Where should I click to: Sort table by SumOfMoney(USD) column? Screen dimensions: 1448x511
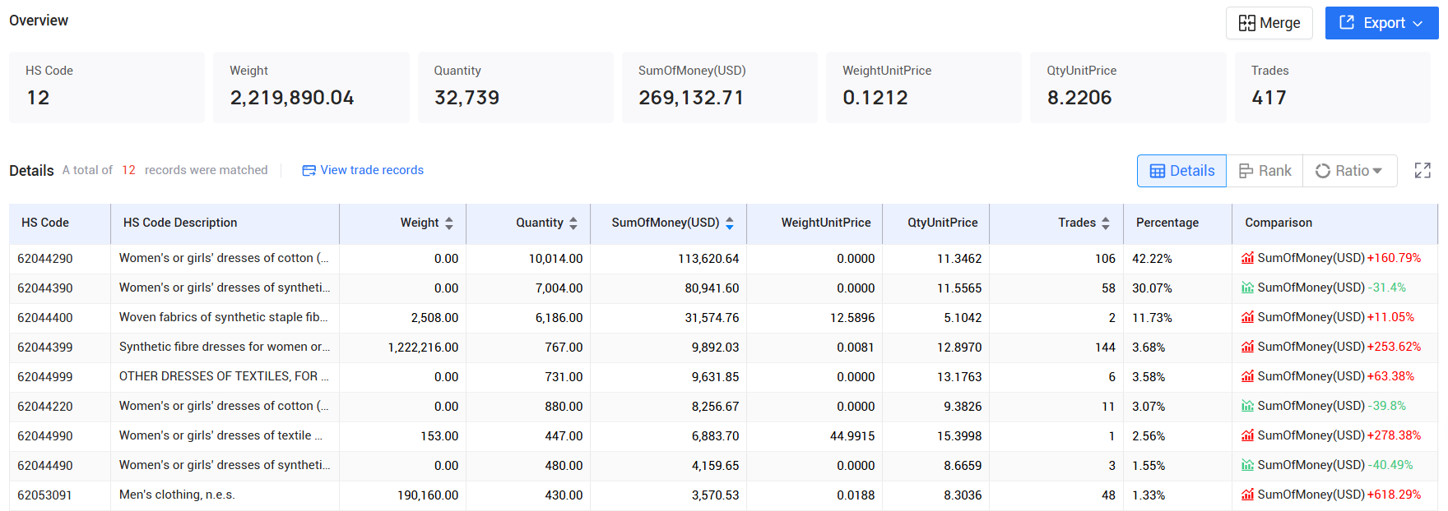click(730, 223)
